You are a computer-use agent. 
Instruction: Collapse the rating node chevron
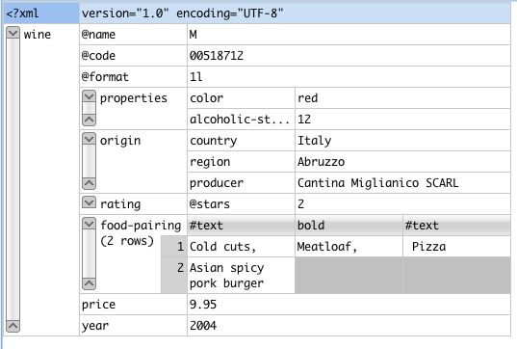pos(89,202)
